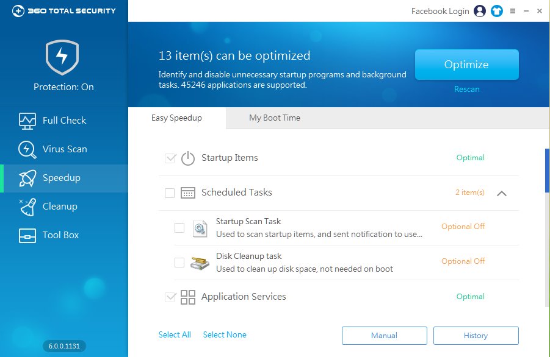
Task: Click the Scheduled Tasks calendar icon
Action: [x=188, y=193]
